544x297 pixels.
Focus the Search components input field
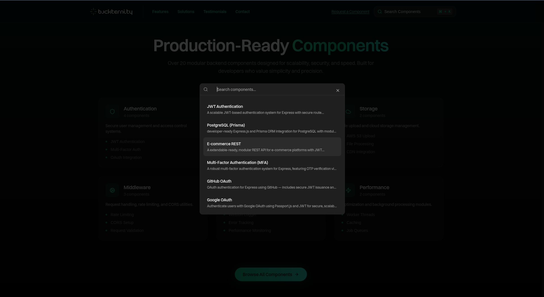point(272,89)
